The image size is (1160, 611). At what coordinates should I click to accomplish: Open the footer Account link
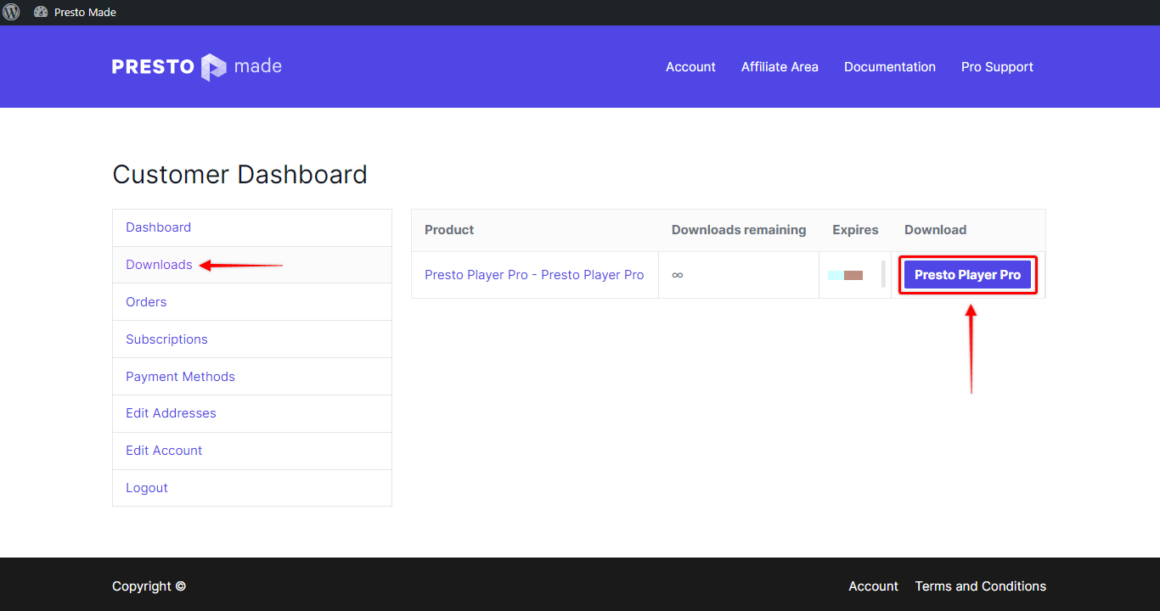coord(873,586)
